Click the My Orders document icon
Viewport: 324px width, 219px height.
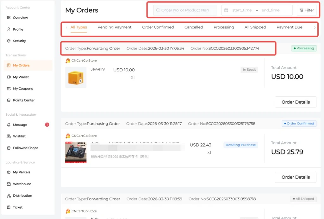point(9,65)
